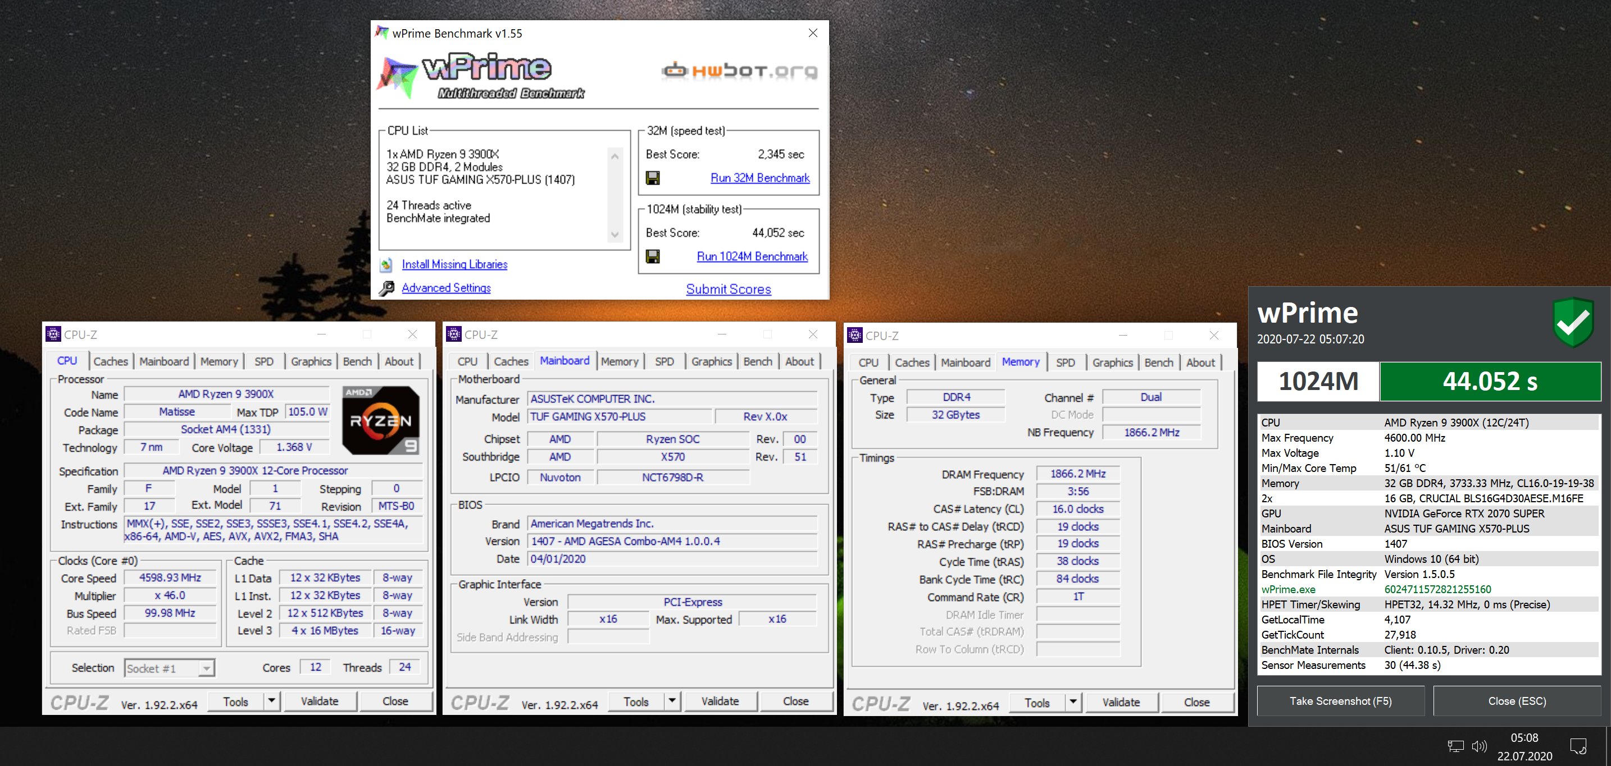This screenshot has width=1611, height=766.
Task: Click the Install Missing Libraries icon
Action: tap(386, 264)
